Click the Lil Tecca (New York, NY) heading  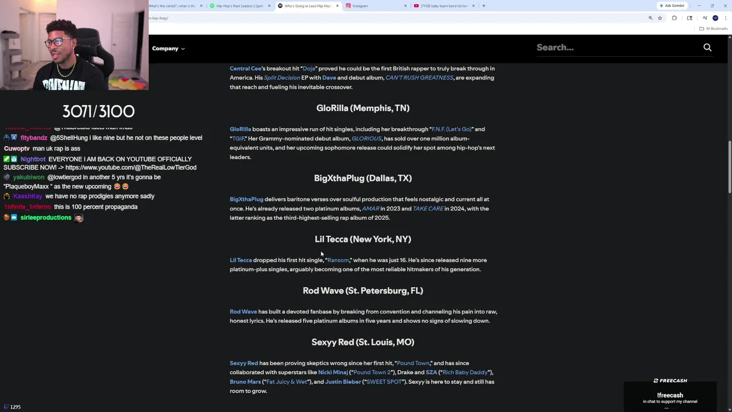point(363,239)
